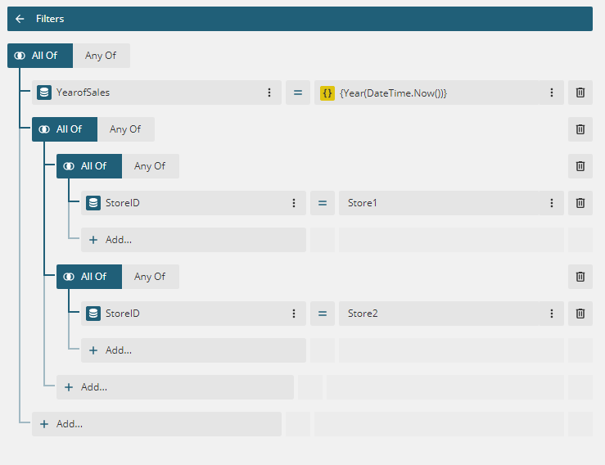Open options menu for DateTime expression value
This screenshot has width=605, height=465.
click(552, 93)
